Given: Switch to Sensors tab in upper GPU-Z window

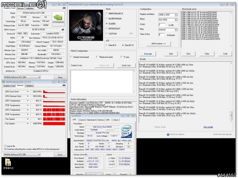Looking at the screenshot, I should [20, 8].
